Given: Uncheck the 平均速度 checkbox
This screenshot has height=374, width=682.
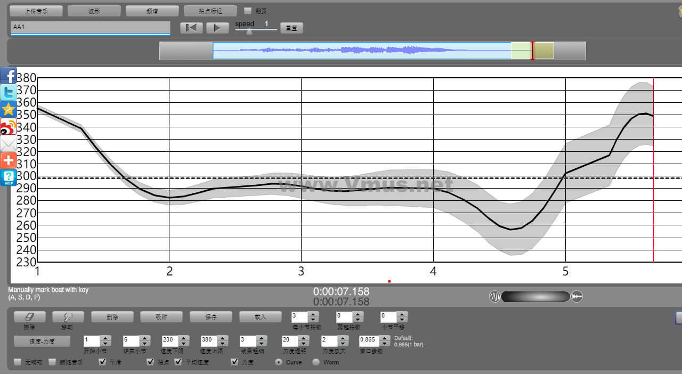Looking at the screenshot, I should tap(178, 362).
